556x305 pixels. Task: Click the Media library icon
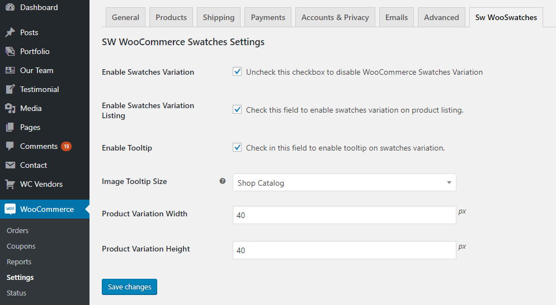click(10, 108)
